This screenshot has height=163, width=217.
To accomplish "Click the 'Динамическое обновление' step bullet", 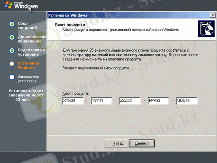I will click(x=12, y=37).
